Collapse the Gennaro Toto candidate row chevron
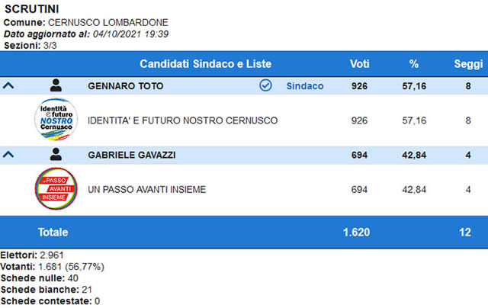The height and width of the screenshot is (308, 488). pos(8,85)
